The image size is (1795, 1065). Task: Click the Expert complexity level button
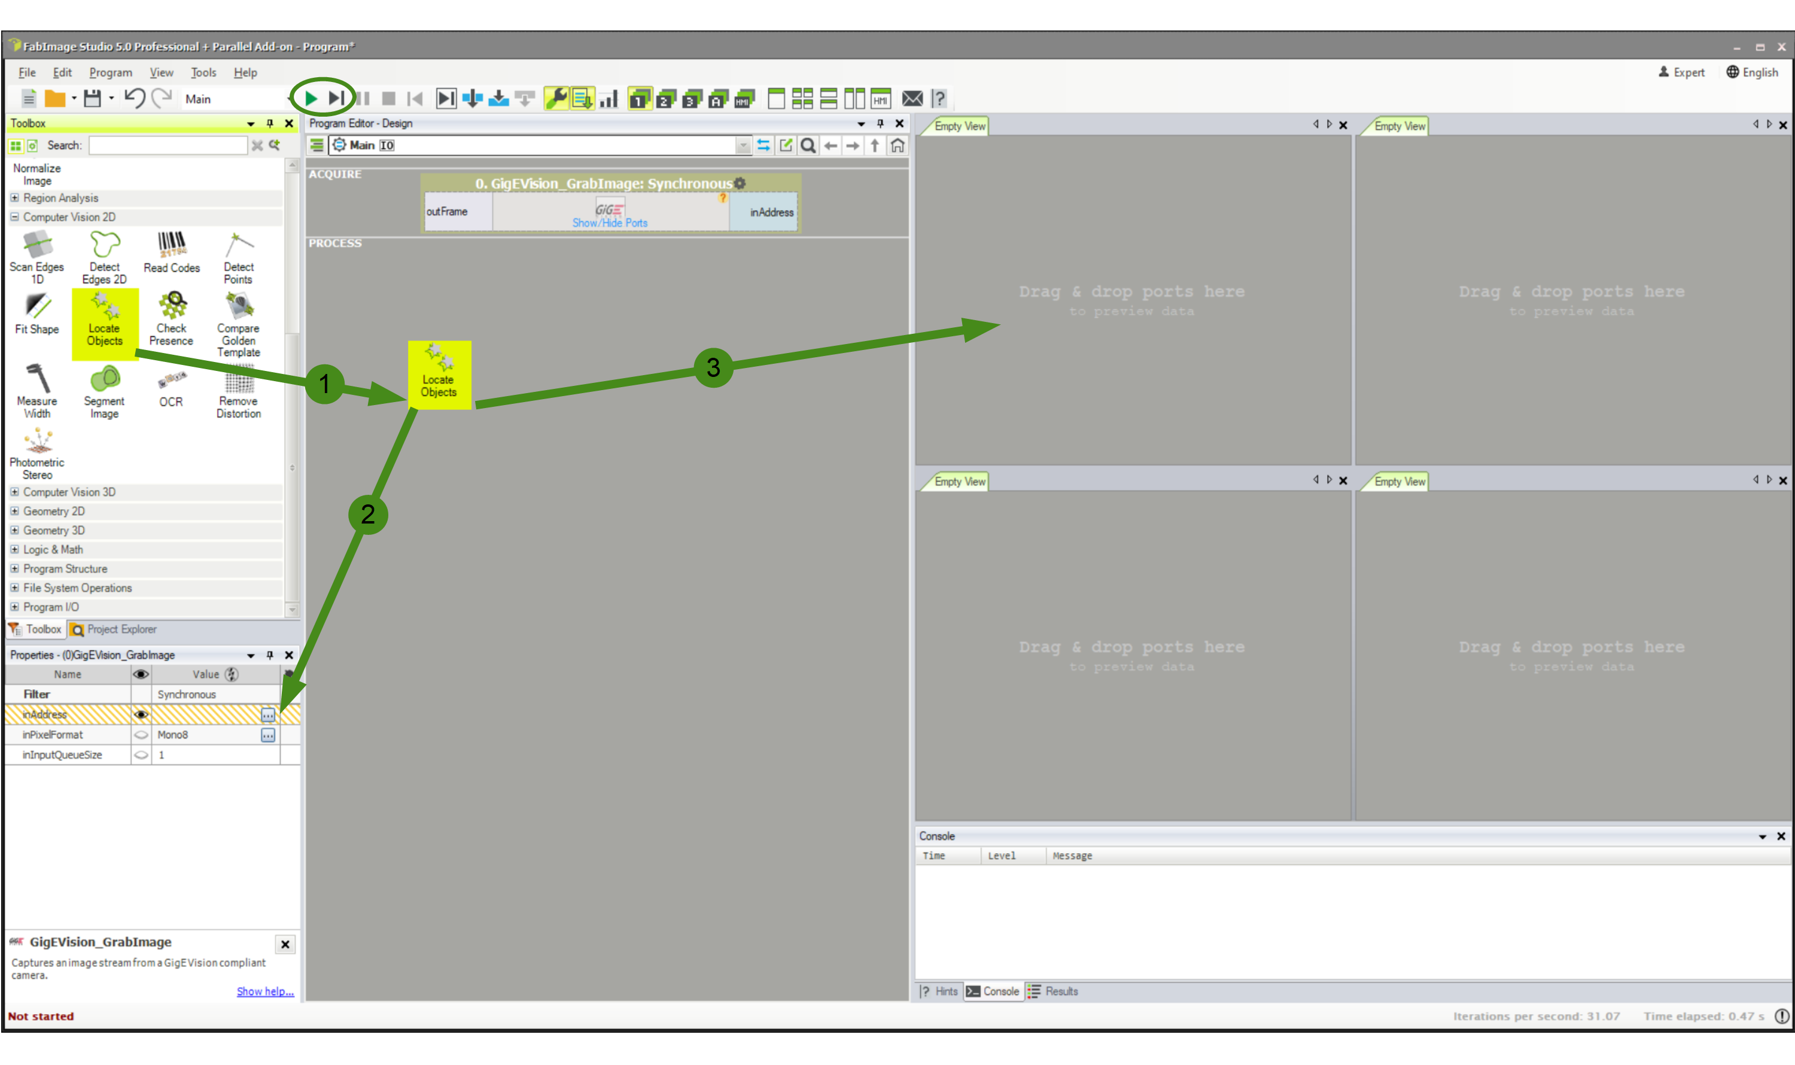(x=1681, y=72)
